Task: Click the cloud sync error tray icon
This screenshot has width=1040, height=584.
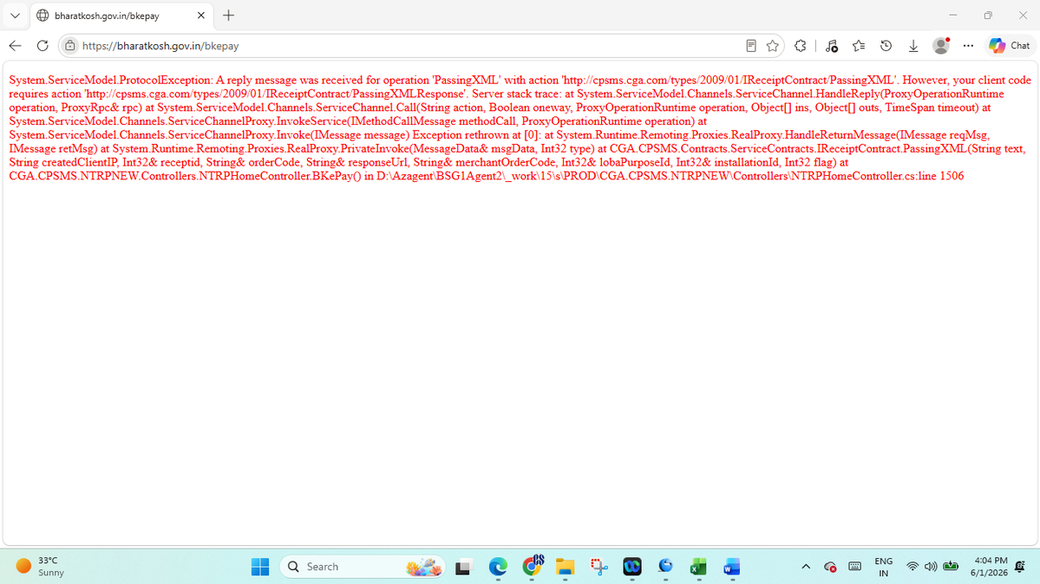Action: pyautogui.click(x=830, y=567)
